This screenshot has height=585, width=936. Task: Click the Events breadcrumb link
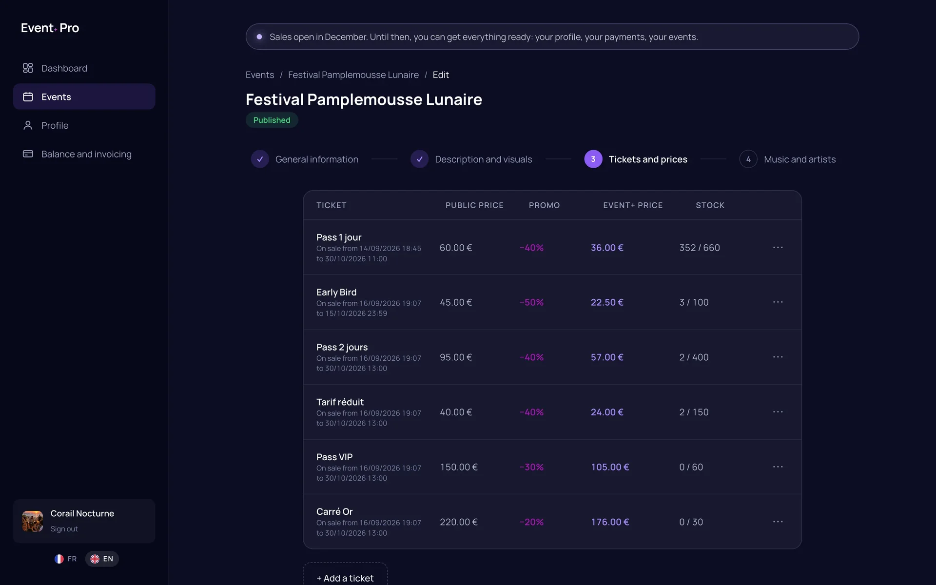coord(260,75)
